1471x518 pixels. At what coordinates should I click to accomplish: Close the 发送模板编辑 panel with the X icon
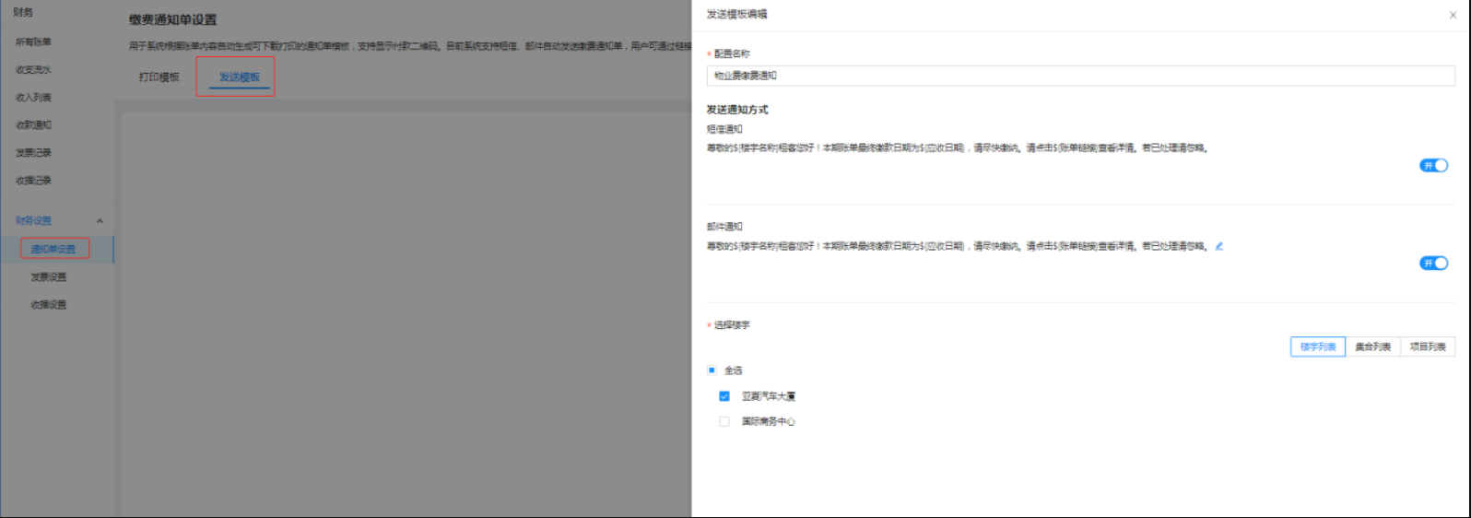tap(1453, 15)
